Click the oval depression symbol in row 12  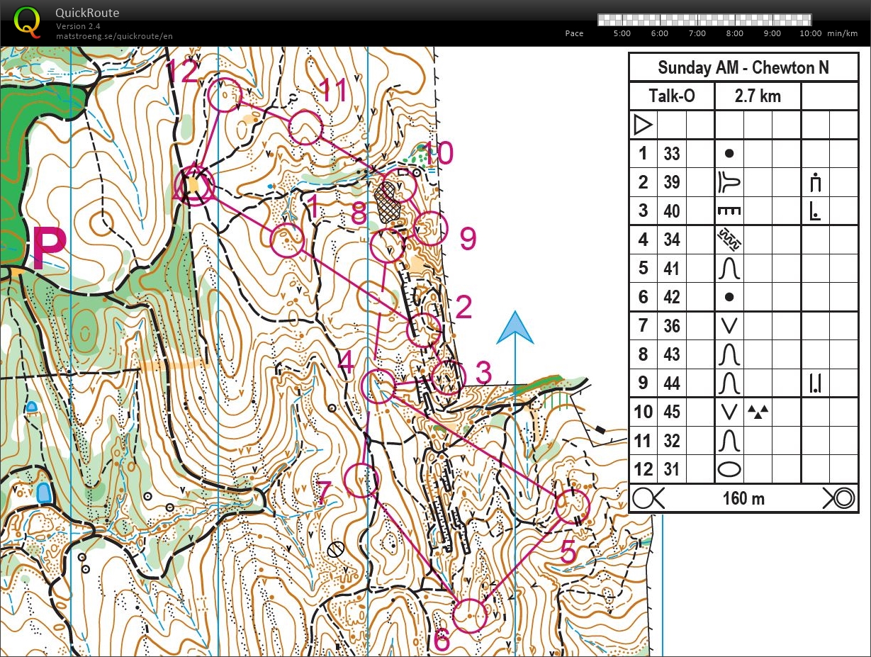pos(729,469)
